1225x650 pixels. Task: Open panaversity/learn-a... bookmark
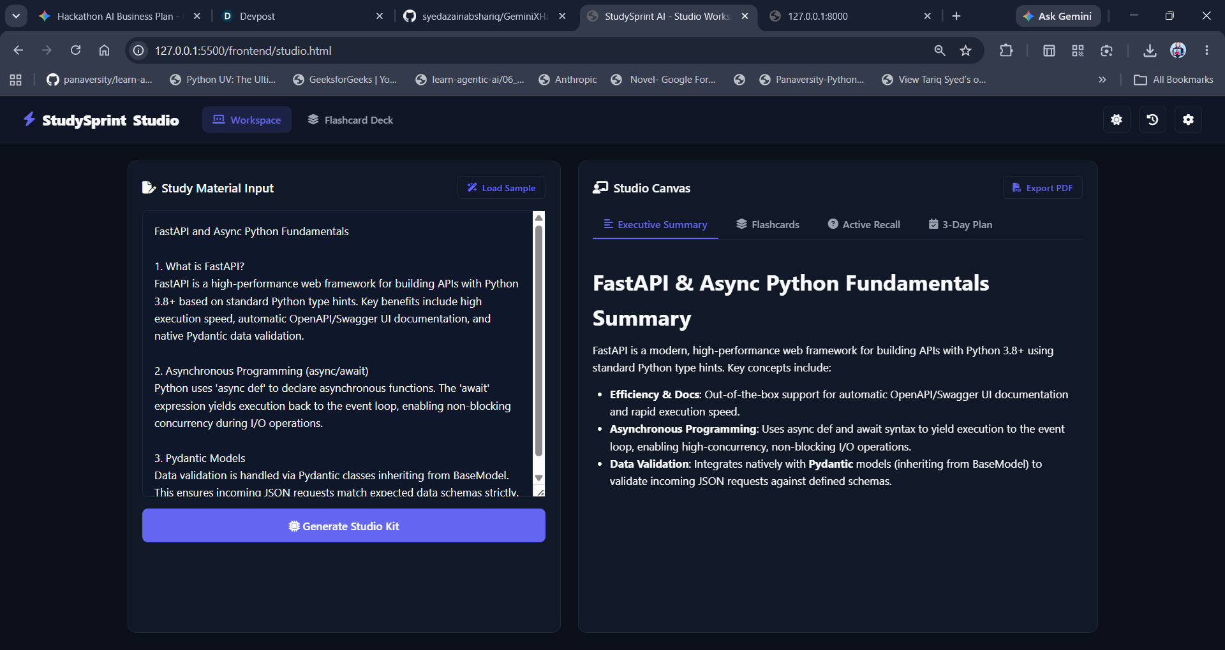pyautogui.click(x=100, y=80)
